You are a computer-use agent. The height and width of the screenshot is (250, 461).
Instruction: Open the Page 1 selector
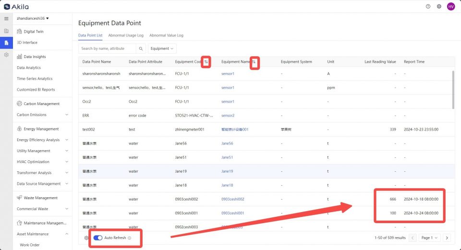click(429, 238)
